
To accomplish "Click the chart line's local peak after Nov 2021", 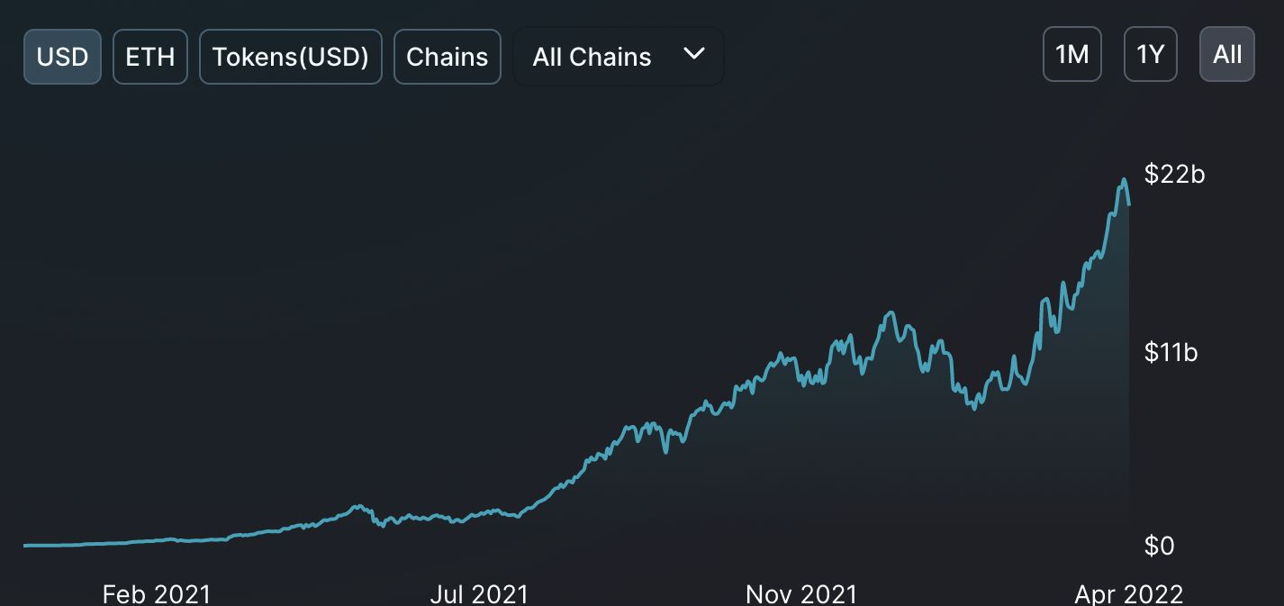I will (x=891, y=312).
